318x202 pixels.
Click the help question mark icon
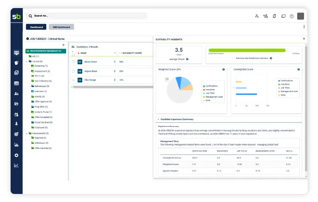point(292,16)
